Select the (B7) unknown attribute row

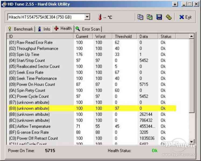click(x=92, y=102)
